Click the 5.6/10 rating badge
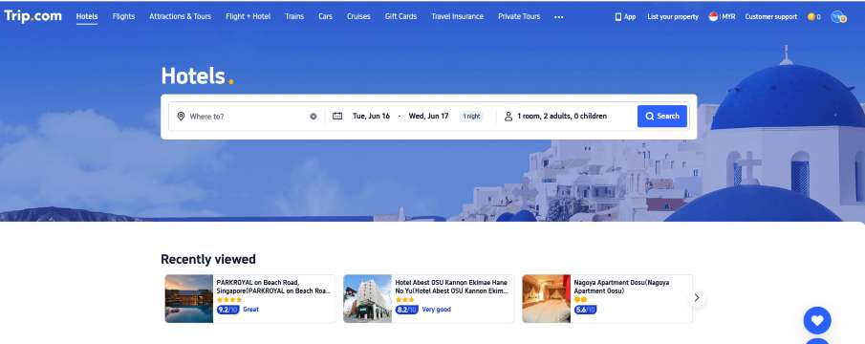This screenshot has width=865, height=344. pyautogui.click(x=585, y=310)
